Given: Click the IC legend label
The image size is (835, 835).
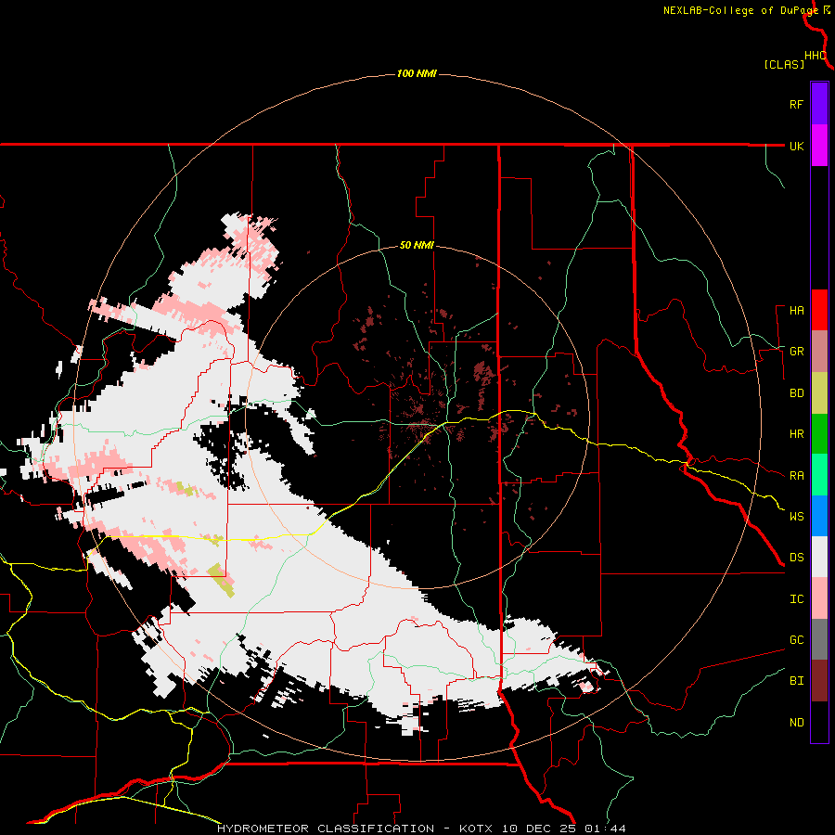Looking at the screenshot, I should (x=797, y=599).
